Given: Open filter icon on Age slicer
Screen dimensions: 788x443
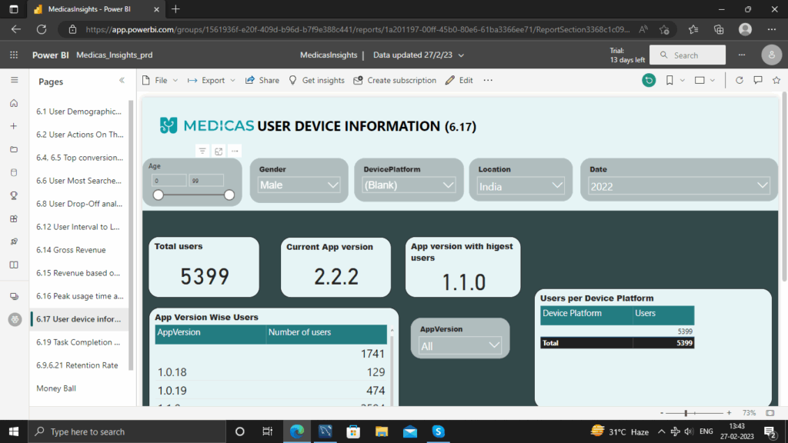Looking at the screenshot, I should click(x=202, y=152).
